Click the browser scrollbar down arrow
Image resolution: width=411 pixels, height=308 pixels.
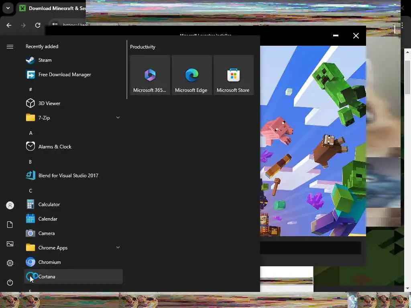(x=407, y=288)
